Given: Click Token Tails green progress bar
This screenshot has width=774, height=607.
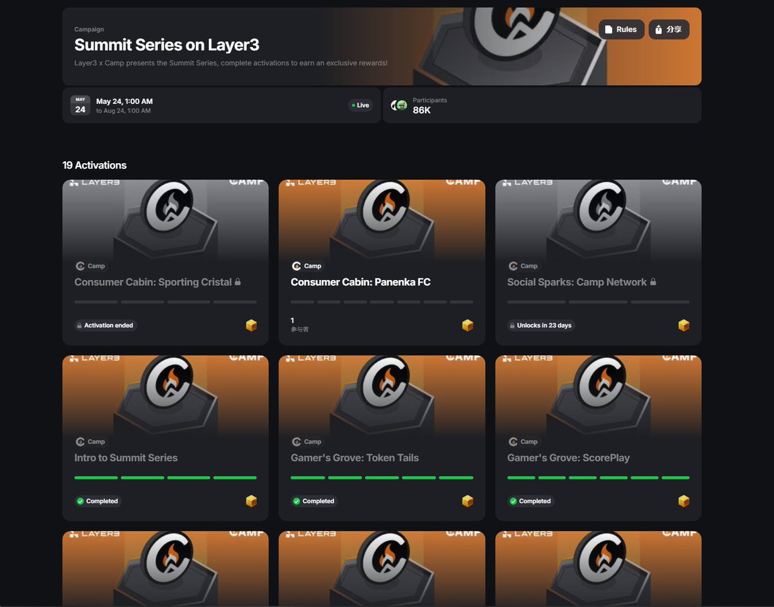Looking at the screenshot, I should (x=382, y=478).
